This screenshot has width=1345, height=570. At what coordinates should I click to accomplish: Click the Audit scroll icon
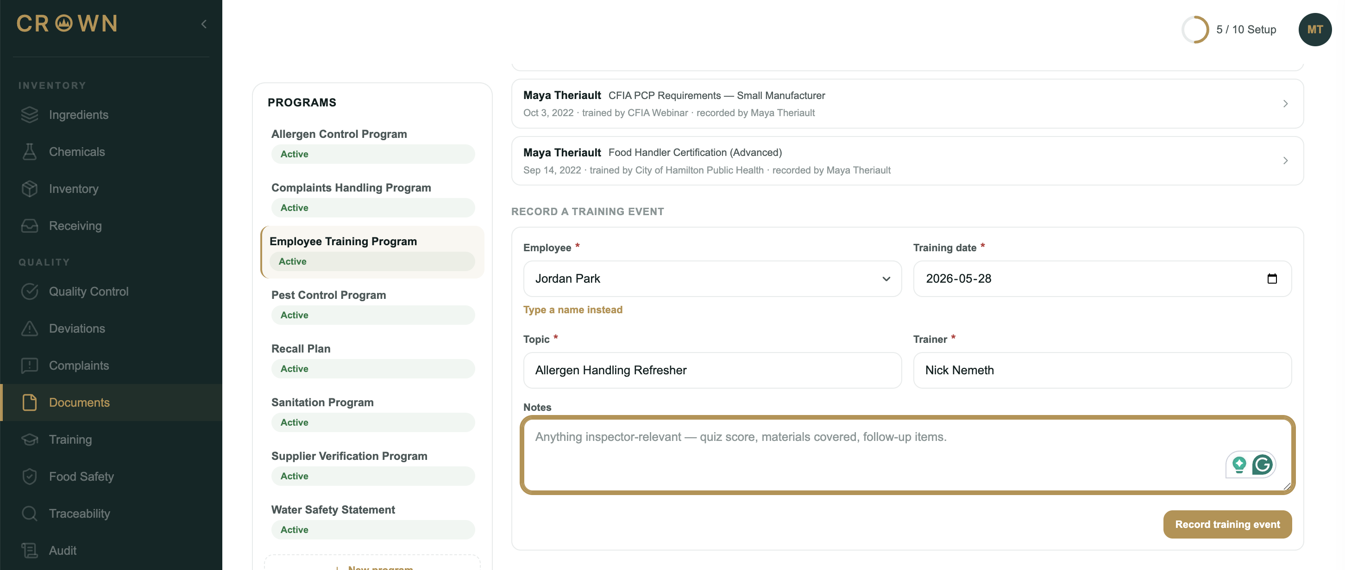[30, 551]
